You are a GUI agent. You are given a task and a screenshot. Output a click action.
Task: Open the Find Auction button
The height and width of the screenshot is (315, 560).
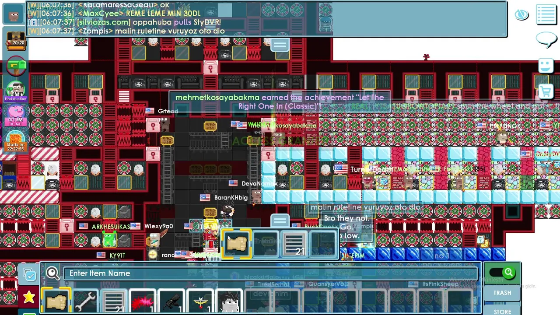point(16,91)
